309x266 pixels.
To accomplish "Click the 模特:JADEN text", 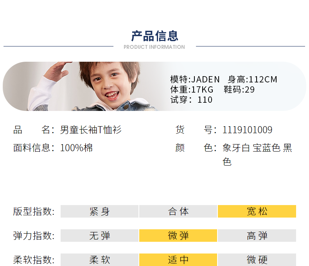I will coord(195,79).
